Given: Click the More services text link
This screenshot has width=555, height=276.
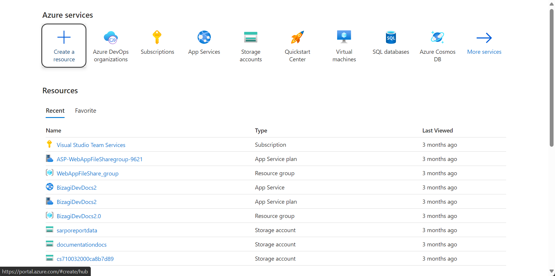Looking at the screenshot, I should pyautogui.click(x=484, y=52).
